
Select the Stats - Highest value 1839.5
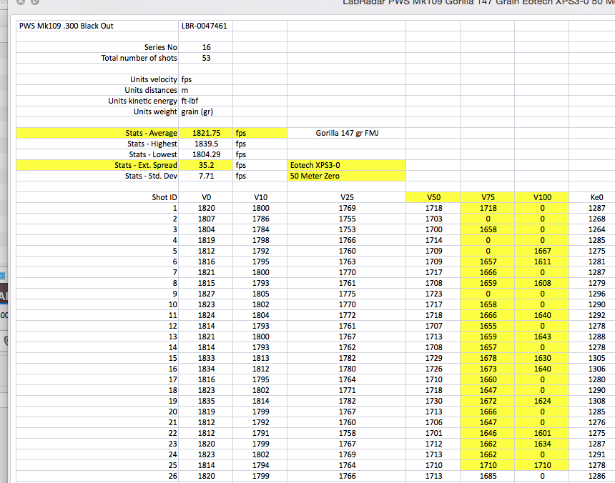point(206,144)
